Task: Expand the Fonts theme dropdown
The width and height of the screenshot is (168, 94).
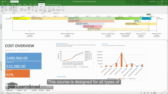Action: [x=15, y=9]
